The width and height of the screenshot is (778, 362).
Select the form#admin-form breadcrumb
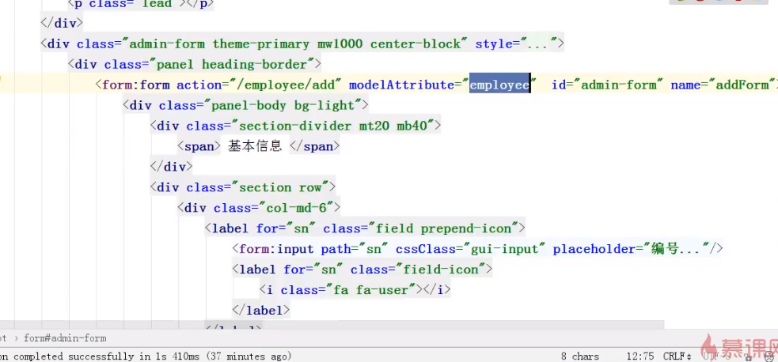click(x=65, y=339)
